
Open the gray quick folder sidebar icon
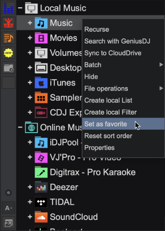click(8, 68)
